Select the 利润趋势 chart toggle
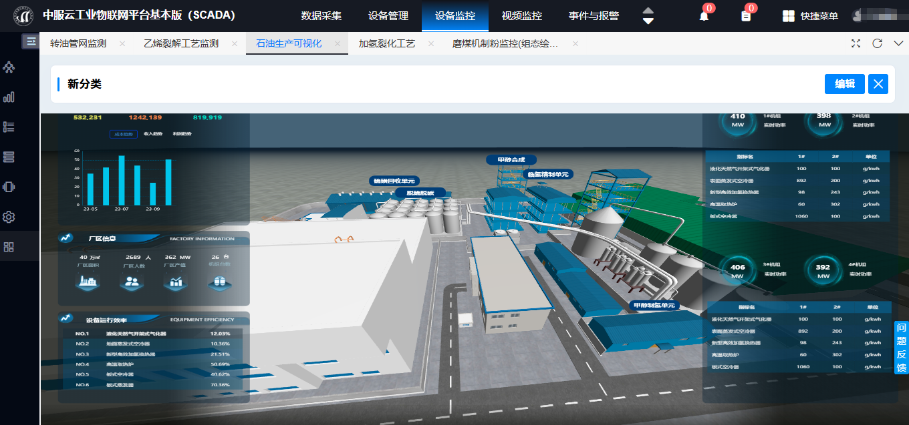Screen dimensions: 909x425 click(x=182, y=134)
